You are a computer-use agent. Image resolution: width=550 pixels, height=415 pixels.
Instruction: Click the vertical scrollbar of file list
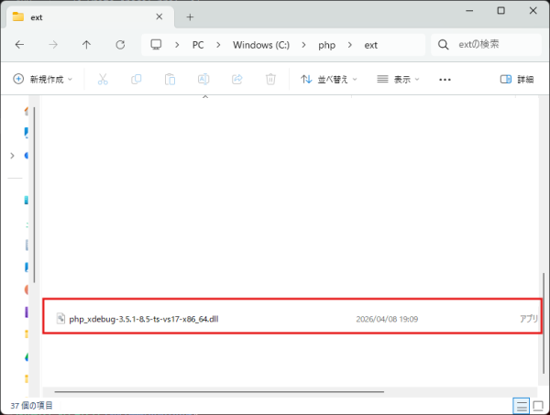click(544, 323)
